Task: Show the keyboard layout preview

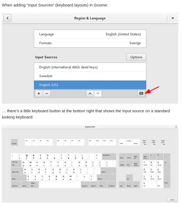Action: coord(141,93)
